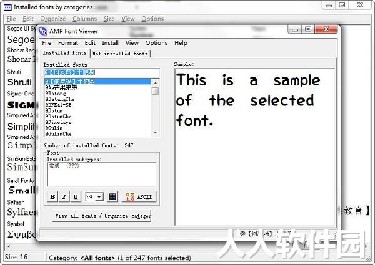The height and width of the screenshot is (265, 375).
Task: Open the color palette picker
Action: (x=112, y=197)
